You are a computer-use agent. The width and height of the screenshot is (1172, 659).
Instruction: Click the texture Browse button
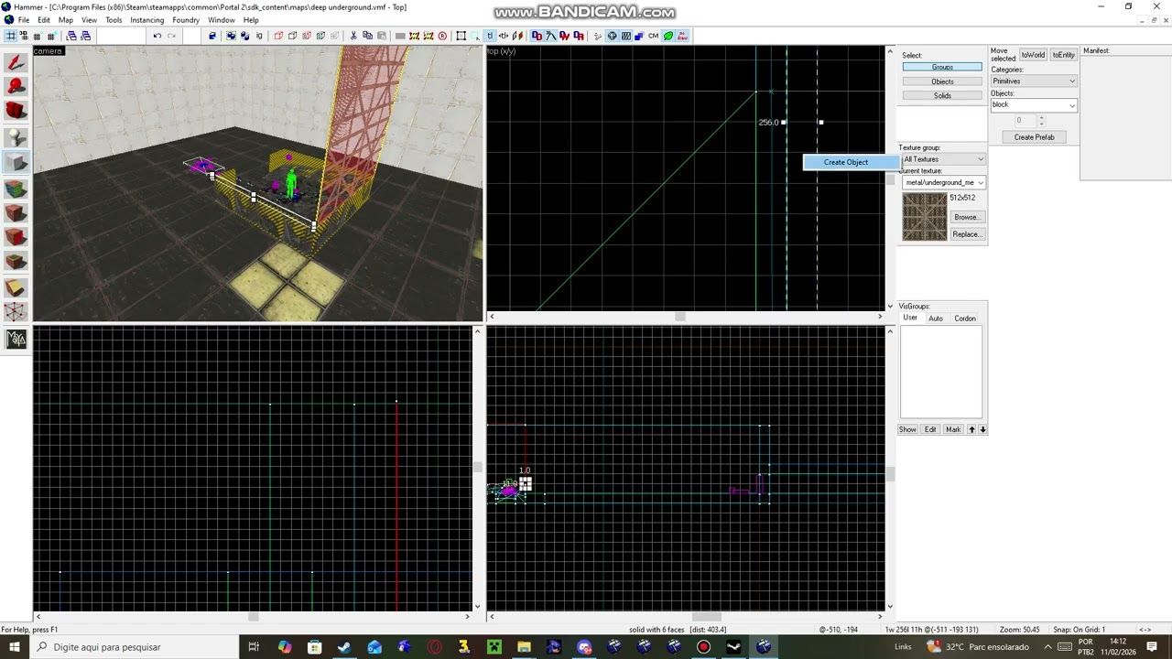pos(966,217)
